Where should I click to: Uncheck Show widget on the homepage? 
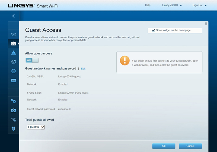click(153, 30)
